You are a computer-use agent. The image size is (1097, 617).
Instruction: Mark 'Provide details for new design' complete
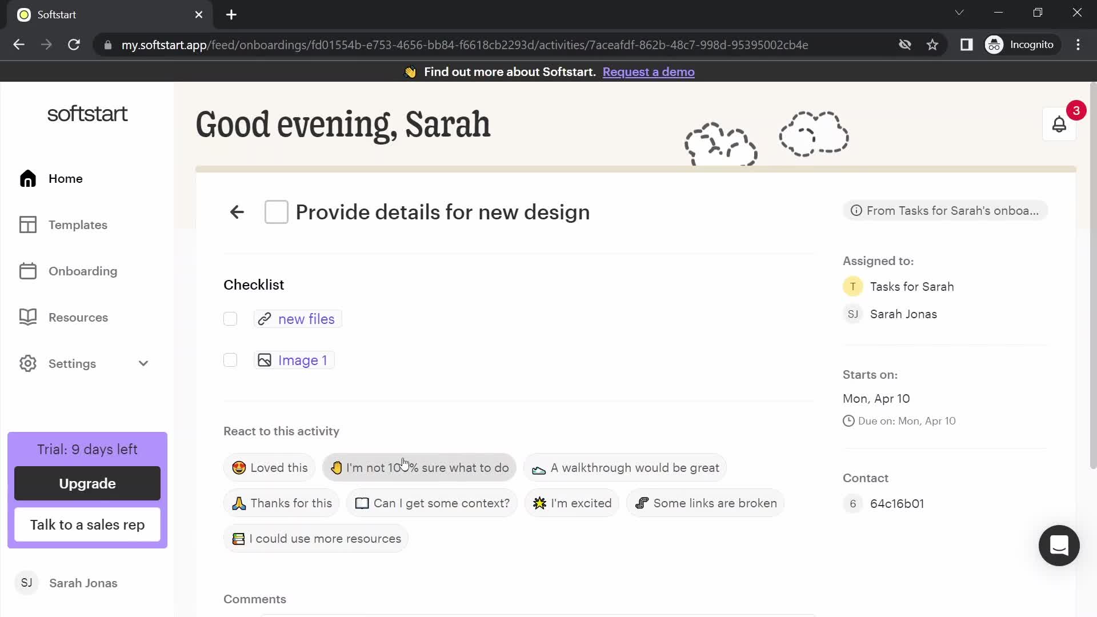[277, 212]
